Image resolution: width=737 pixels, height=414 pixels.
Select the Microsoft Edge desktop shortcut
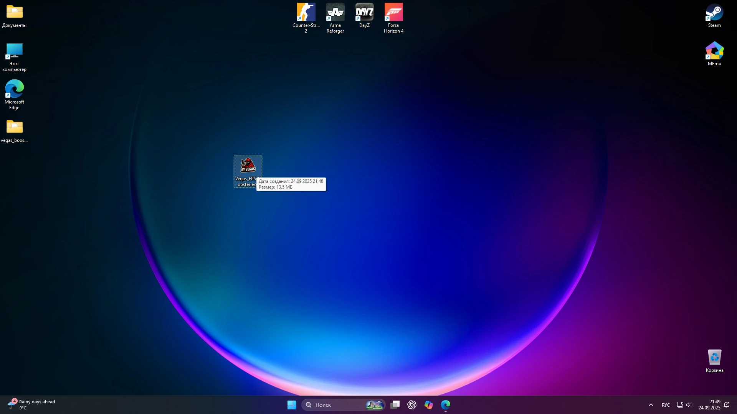coord(14,90)
